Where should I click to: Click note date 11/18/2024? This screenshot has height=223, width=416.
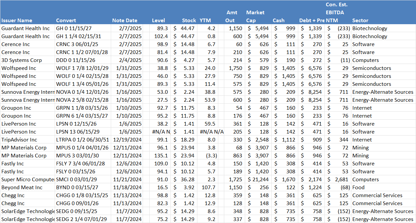128,188
